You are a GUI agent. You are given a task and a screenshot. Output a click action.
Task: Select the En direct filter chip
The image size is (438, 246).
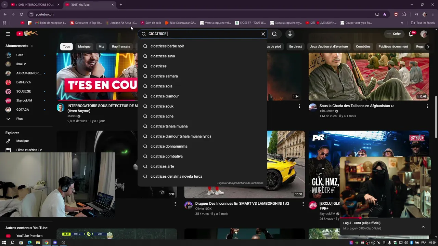tap(295, 46)
